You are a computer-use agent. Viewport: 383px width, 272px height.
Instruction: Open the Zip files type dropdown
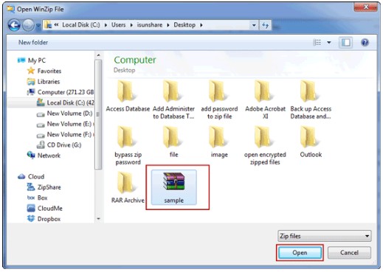pos(325,236)
